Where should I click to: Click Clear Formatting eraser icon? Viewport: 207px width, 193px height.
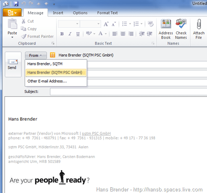[x=151, y=24]
